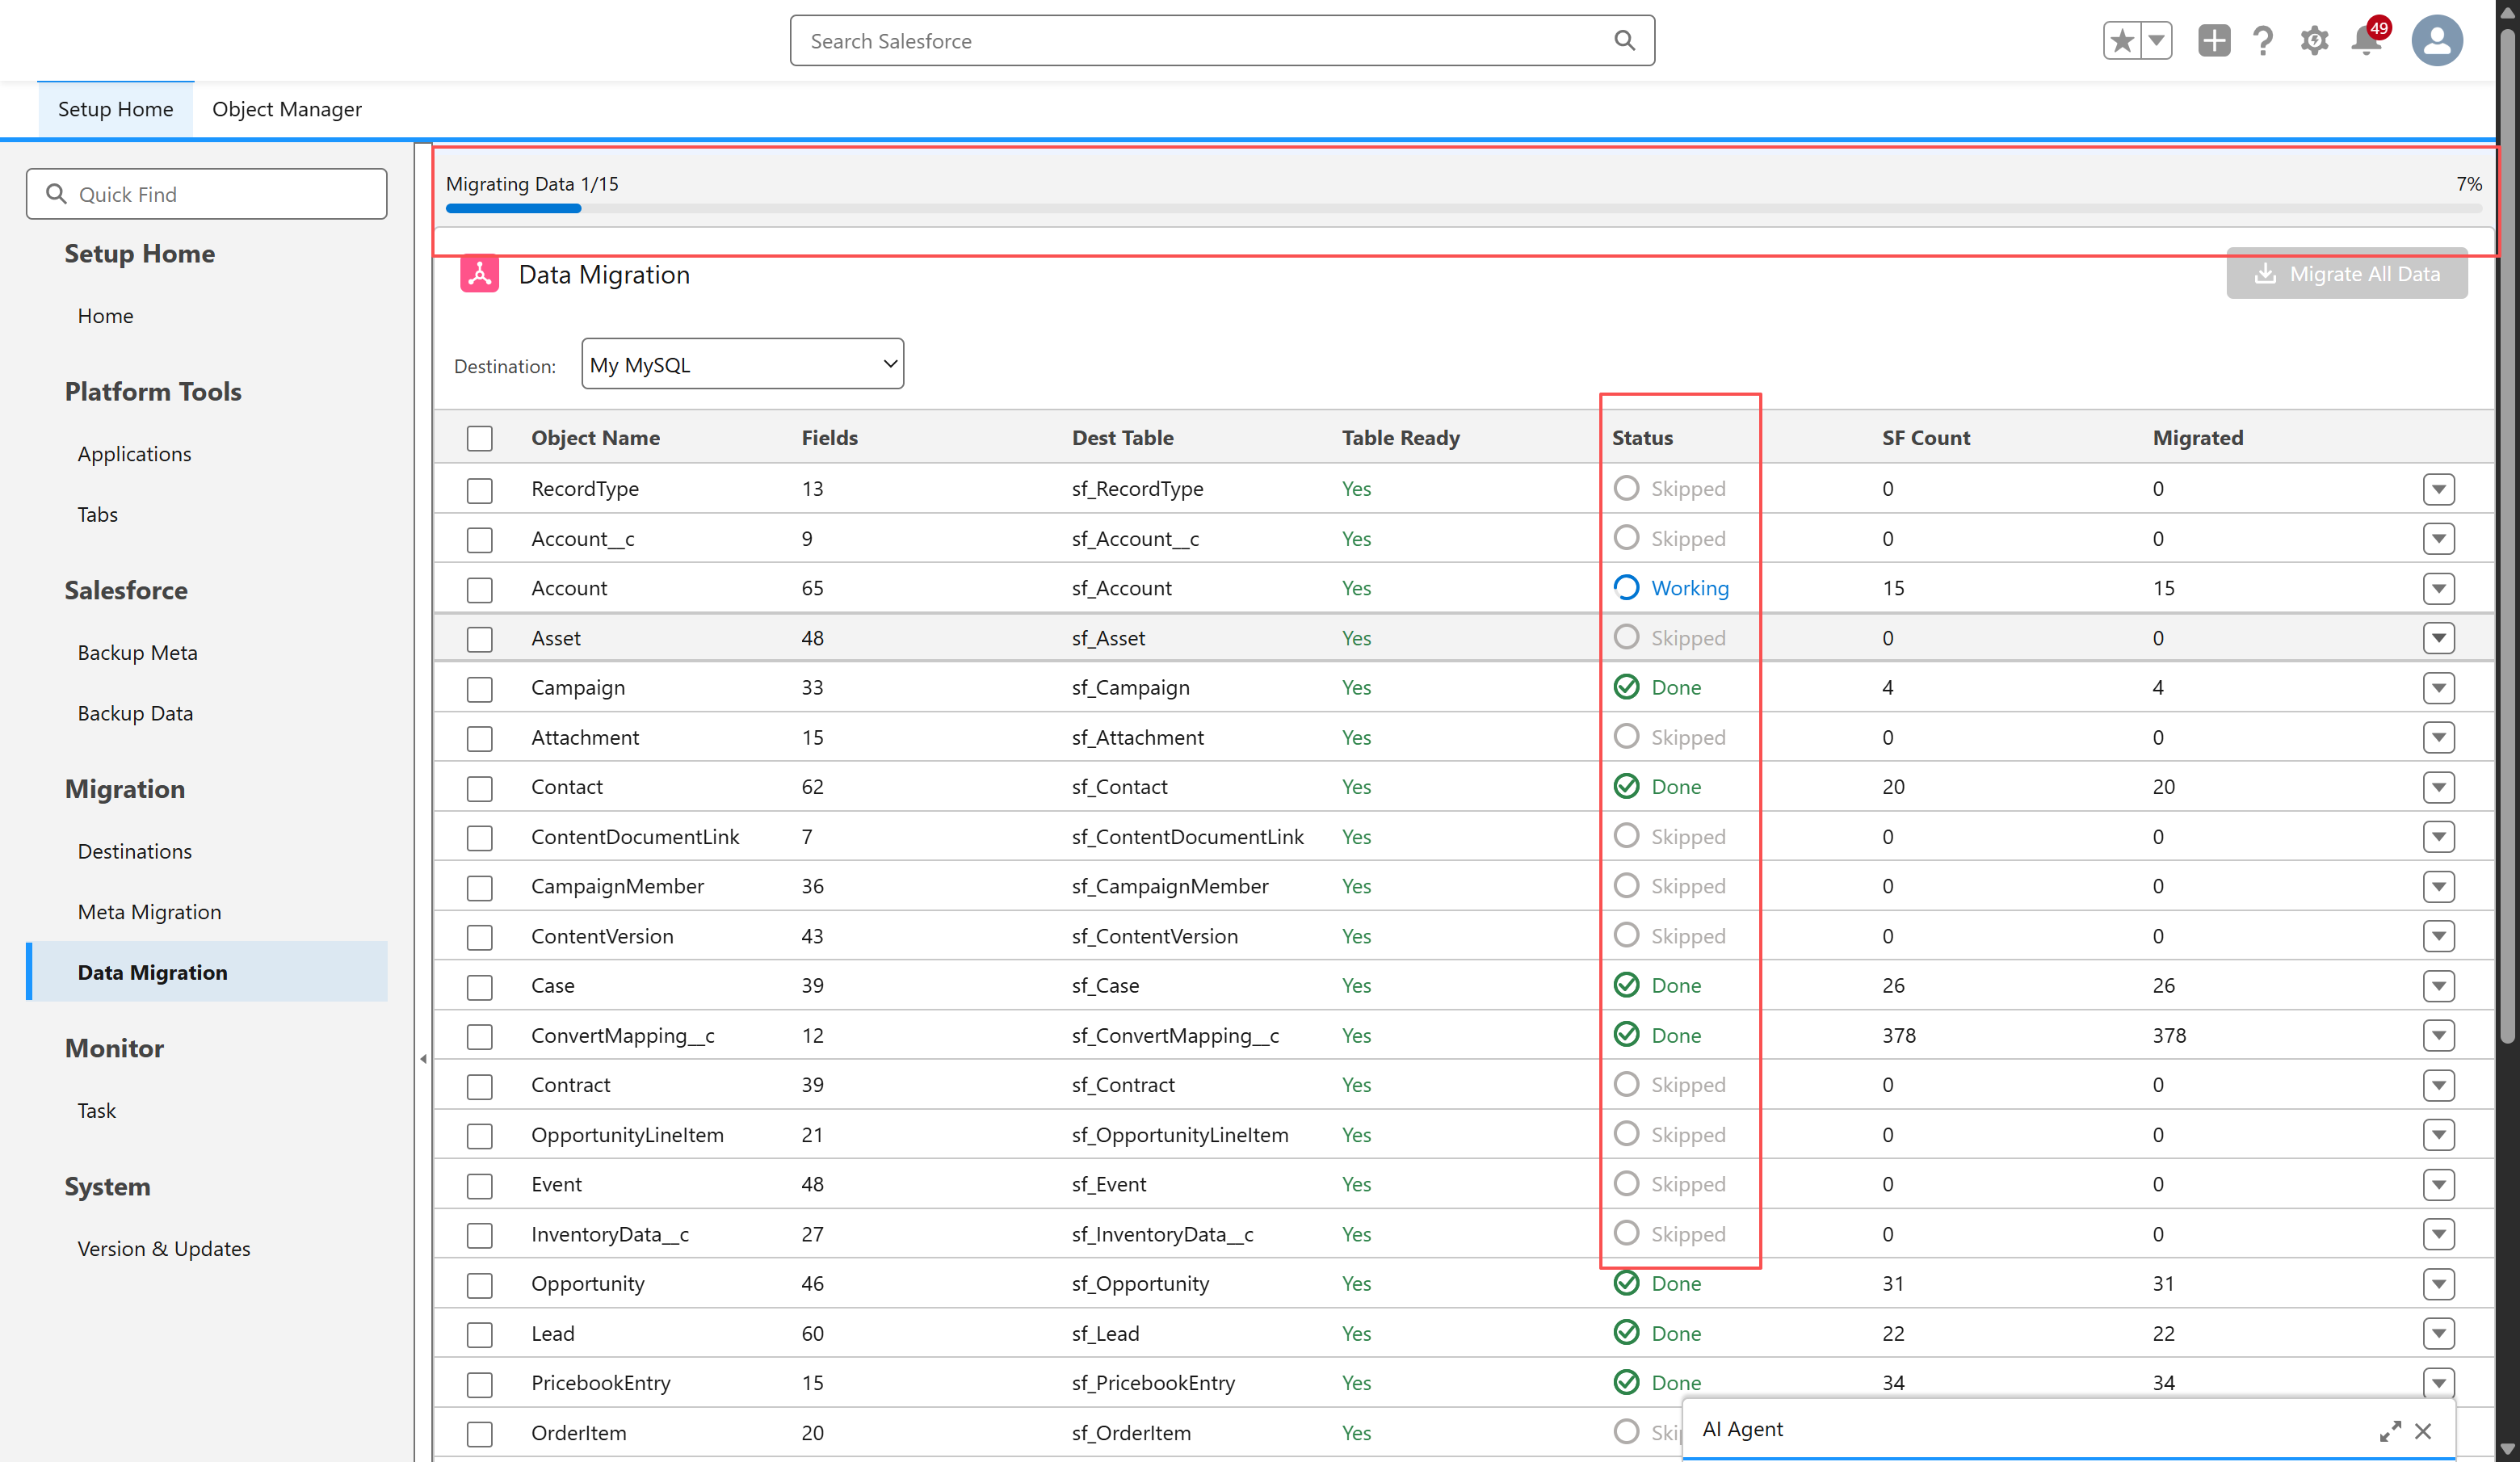This screenshot has height=1462, width=2520.
Task: Click the Migrating Data progress bar
Action: [1463, 208]
